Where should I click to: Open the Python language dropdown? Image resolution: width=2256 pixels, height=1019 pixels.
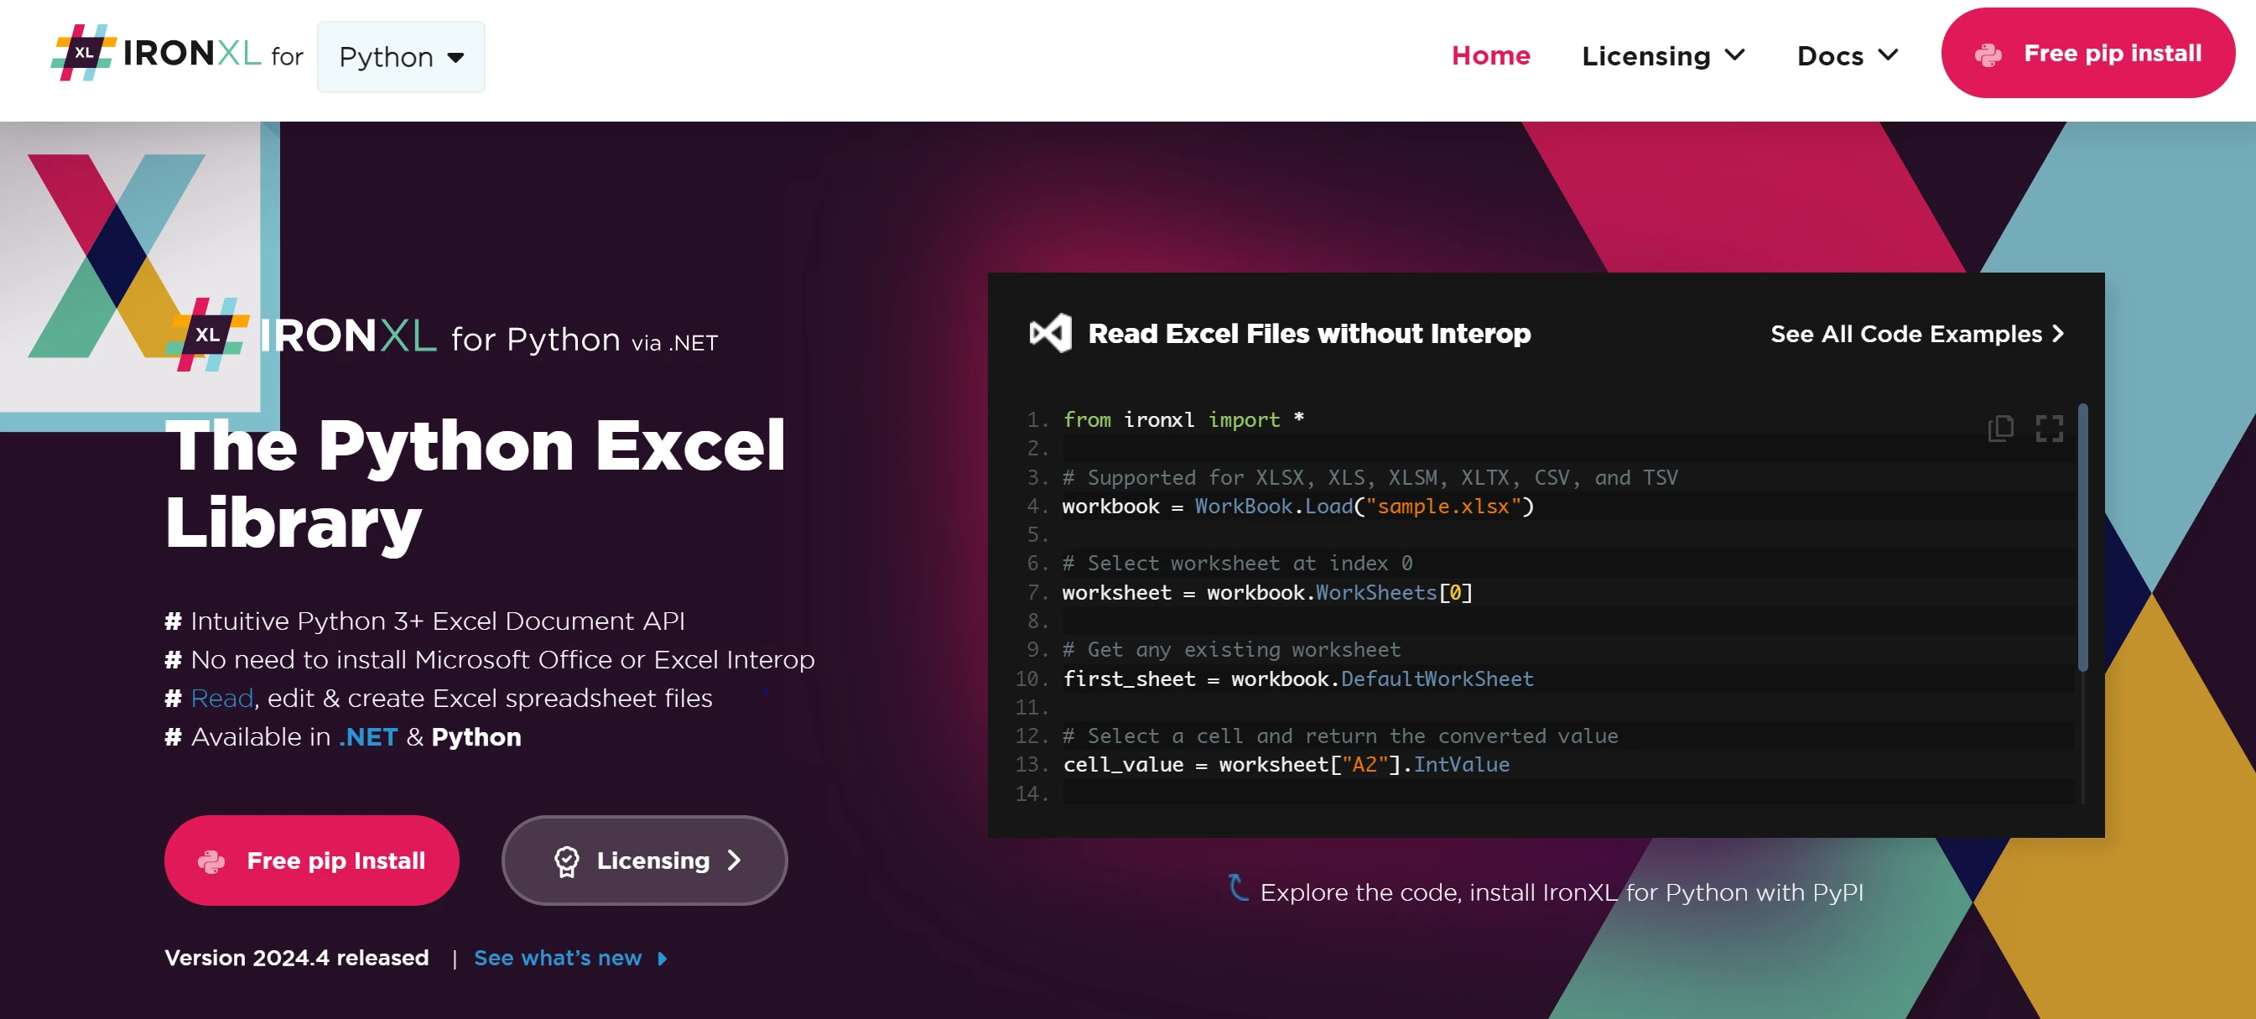(x=401, y=57)
